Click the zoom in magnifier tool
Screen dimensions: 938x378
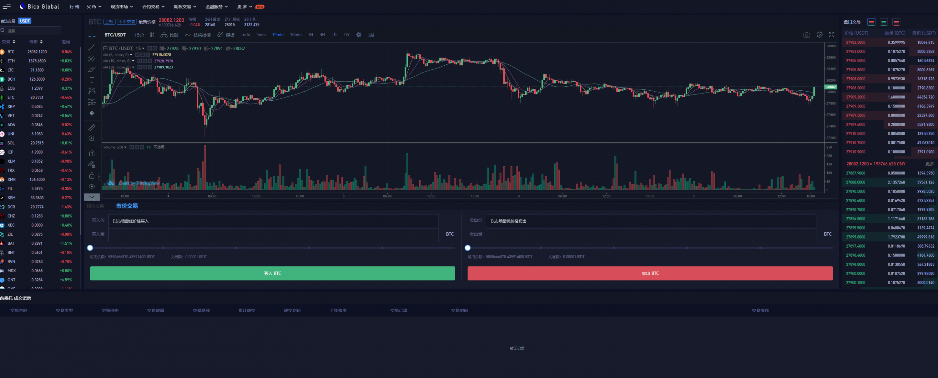[x=92, y=139]
